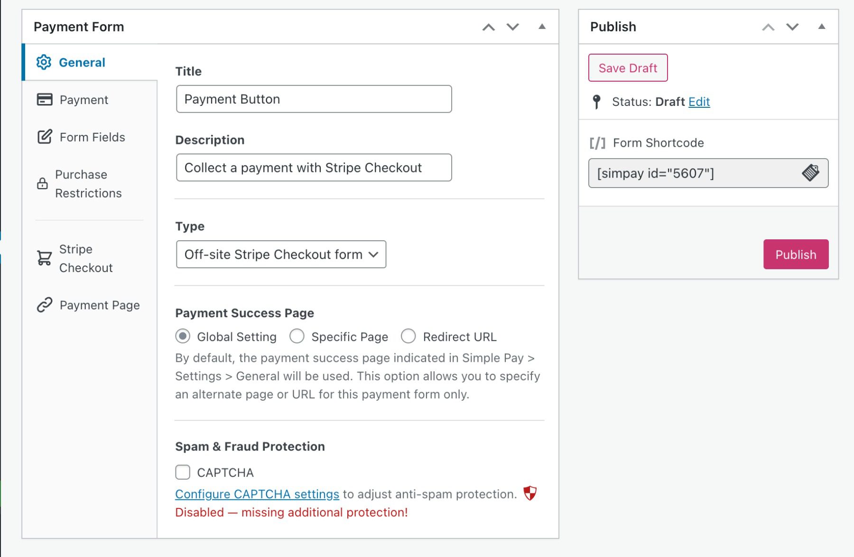Collapse the Payment Form panel

[541, 27]
